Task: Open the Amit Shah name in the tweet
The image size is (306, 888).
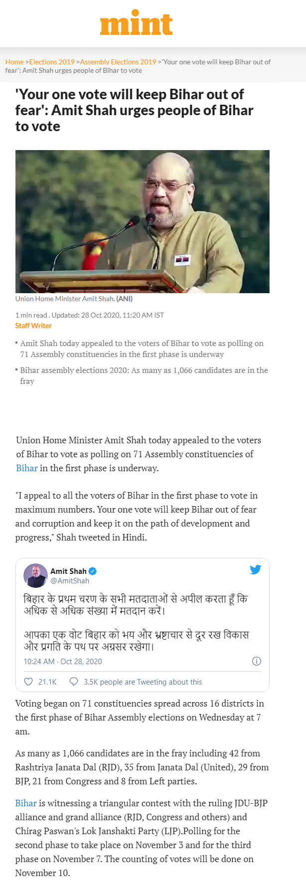Action: [68, 571]
